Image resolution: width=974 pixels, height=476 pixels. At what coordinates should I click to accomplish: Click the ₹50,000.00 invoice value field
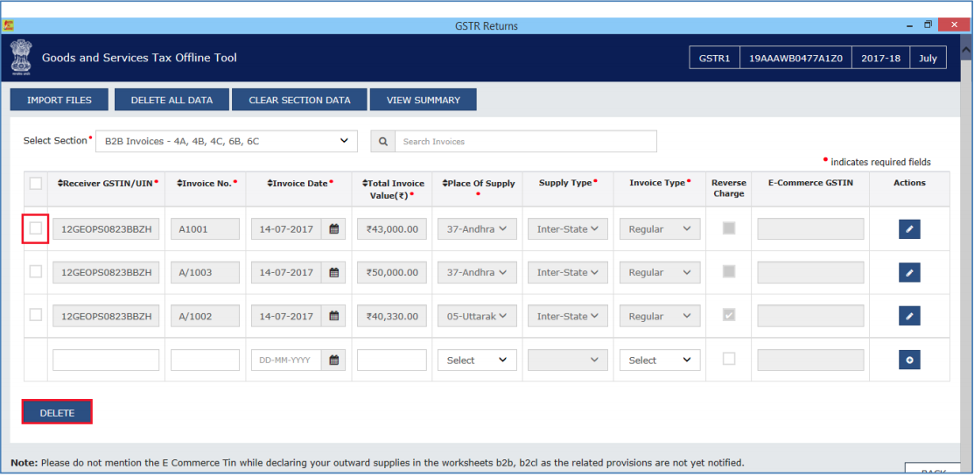pyautogui.click(x=392, y=272)
